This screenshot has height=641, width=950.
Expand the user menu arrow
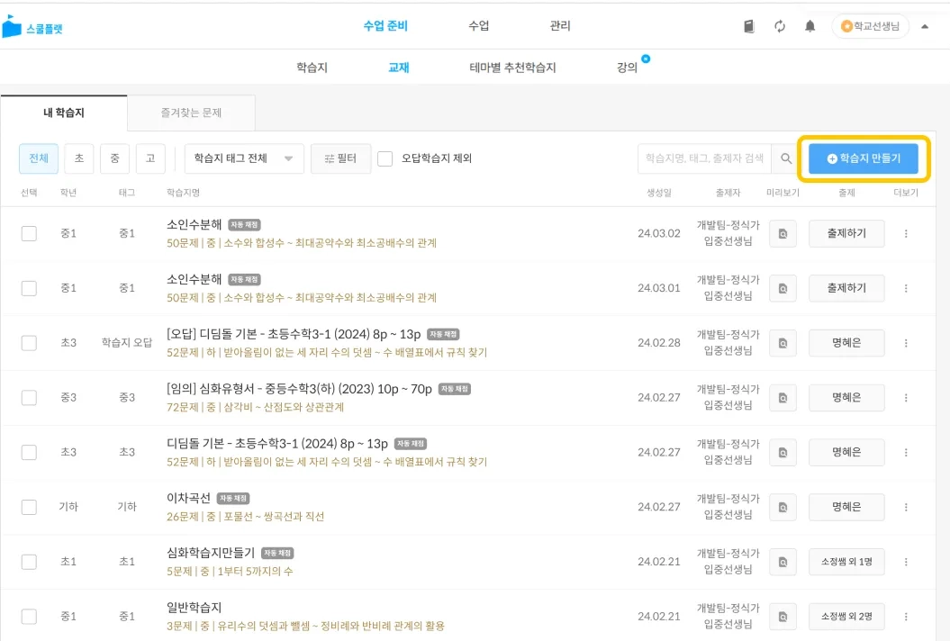(x=925, y=27)
